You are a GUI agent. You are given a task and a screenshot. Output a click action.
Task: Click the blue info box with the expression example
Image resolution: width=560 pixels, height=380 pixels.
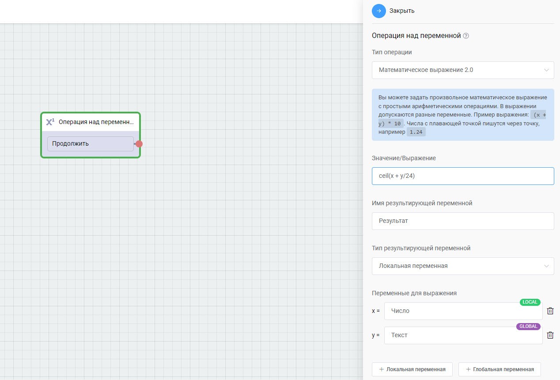462,115
